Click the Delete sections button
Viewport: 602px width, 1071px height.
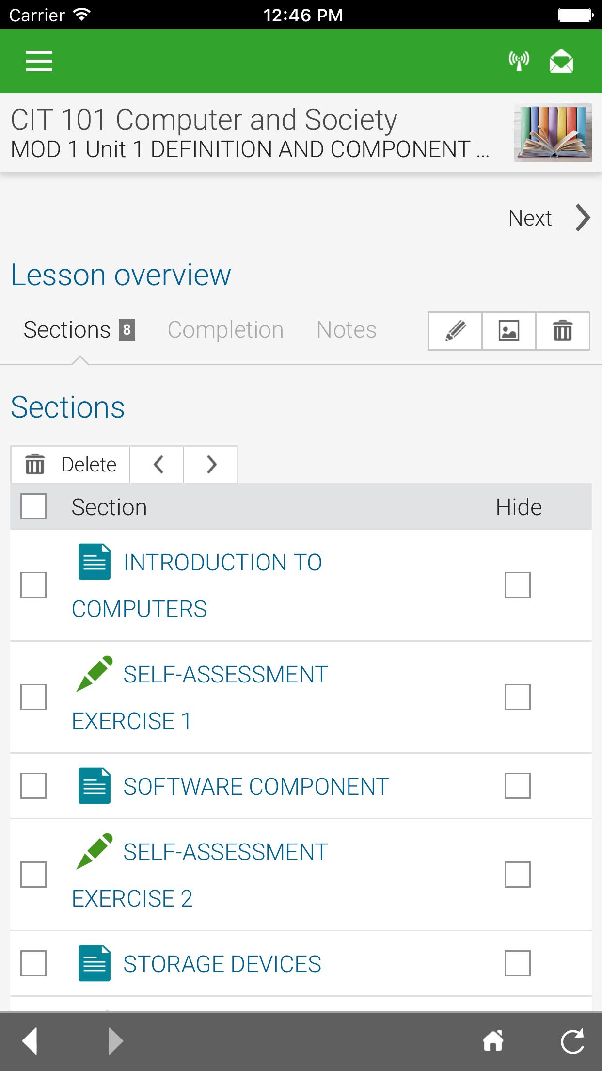pos(70,464)
